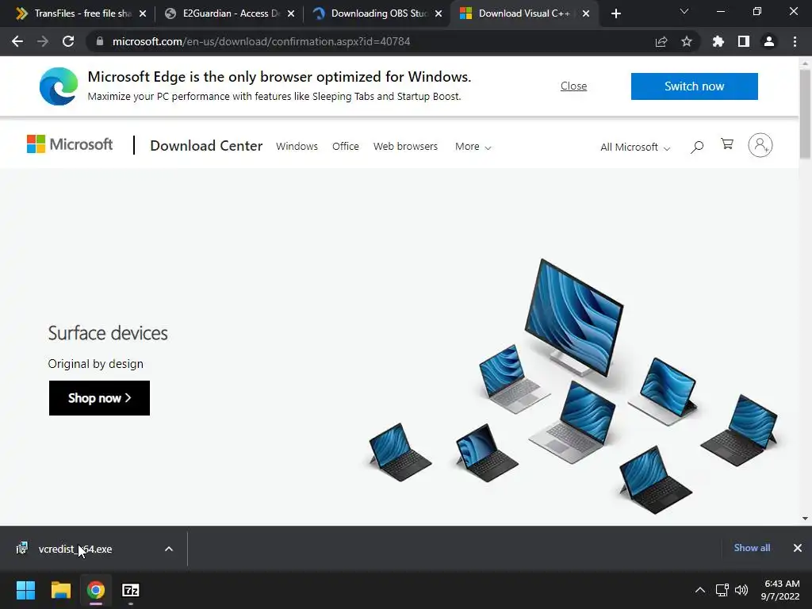Open the search magnifier on Microsoft site
This screenshot has height=609, width=812.
697,147
